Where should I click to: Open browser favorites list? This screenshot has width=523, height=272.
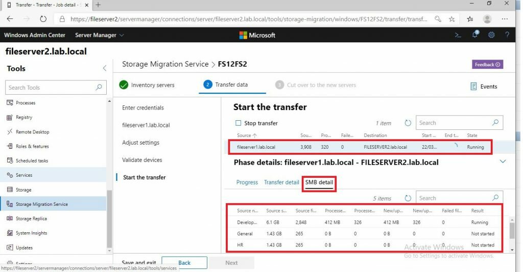tap(470, 19)
